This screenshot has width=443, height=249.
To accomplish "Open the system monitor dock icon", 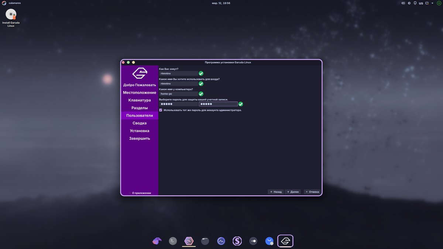I will [221, 241].
